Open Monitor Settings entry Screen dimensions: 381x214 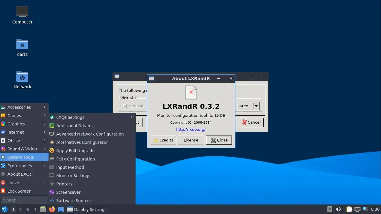(92, 176)
